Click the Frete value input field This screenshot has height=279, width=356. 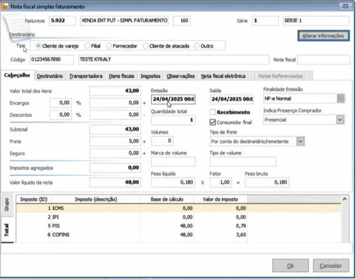coord(115,141)
